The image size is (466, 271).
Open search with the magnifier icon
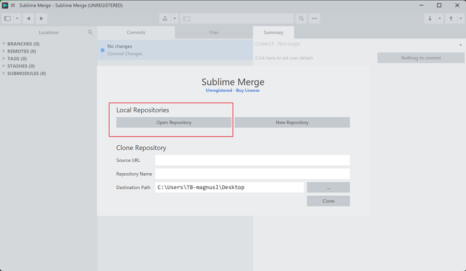point(302,19)
